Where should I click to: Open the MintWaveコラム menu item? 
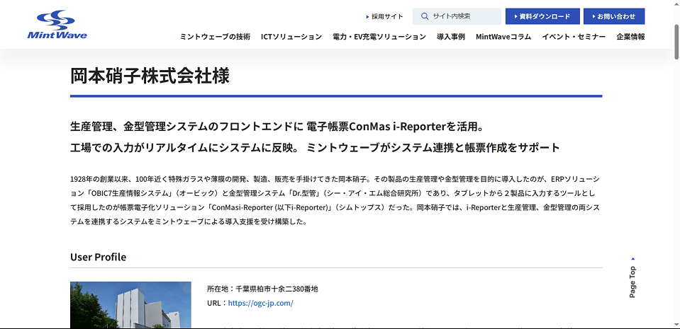503,37
